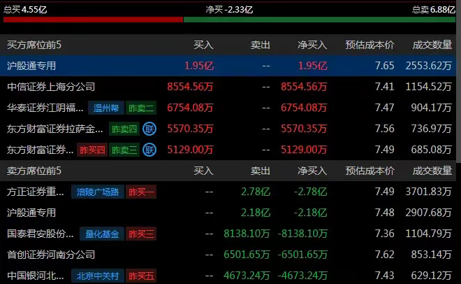This screenshot has width=461, height=284.
Task: Click -6501.65万 net buy value
Action: (x=302, y=255)
